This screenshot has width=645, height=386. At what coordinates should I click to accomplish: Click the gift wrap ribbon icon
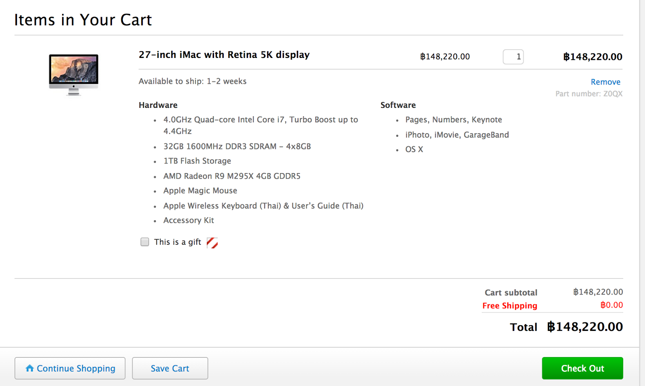(212, 243)
